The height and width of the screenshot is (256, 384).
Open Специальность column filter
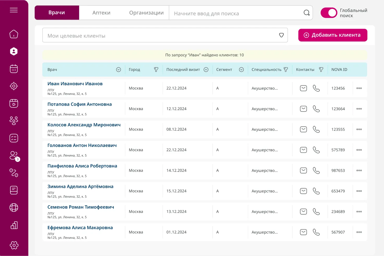coord(286,70)
